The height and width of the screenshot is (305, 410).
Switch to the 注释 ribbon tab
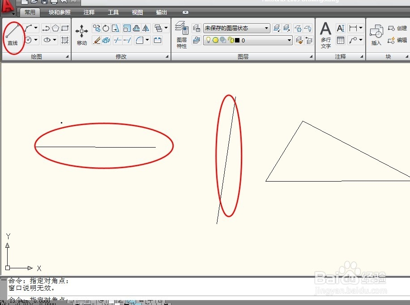pyautogui.click(x=89, y=12)
